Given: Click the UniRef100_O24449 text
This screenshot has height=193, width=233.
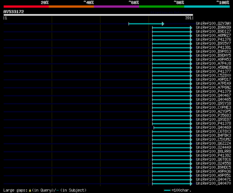Looking at the screenshot, I should pos(213,148).
